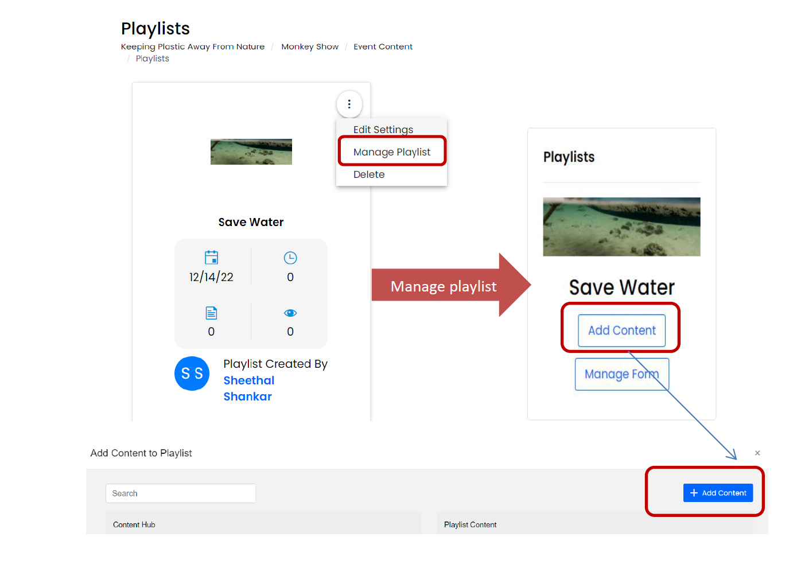This screenshot has width=797, height=568.
Task: Click the SS user avatar
Action: click(192, 374)
